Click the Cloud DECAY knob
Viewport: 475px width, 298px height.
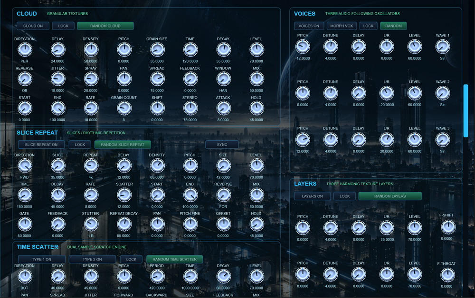(223, 50)
